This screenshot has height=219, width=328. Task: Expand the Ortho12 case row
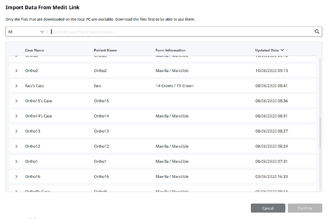[16, 146]
